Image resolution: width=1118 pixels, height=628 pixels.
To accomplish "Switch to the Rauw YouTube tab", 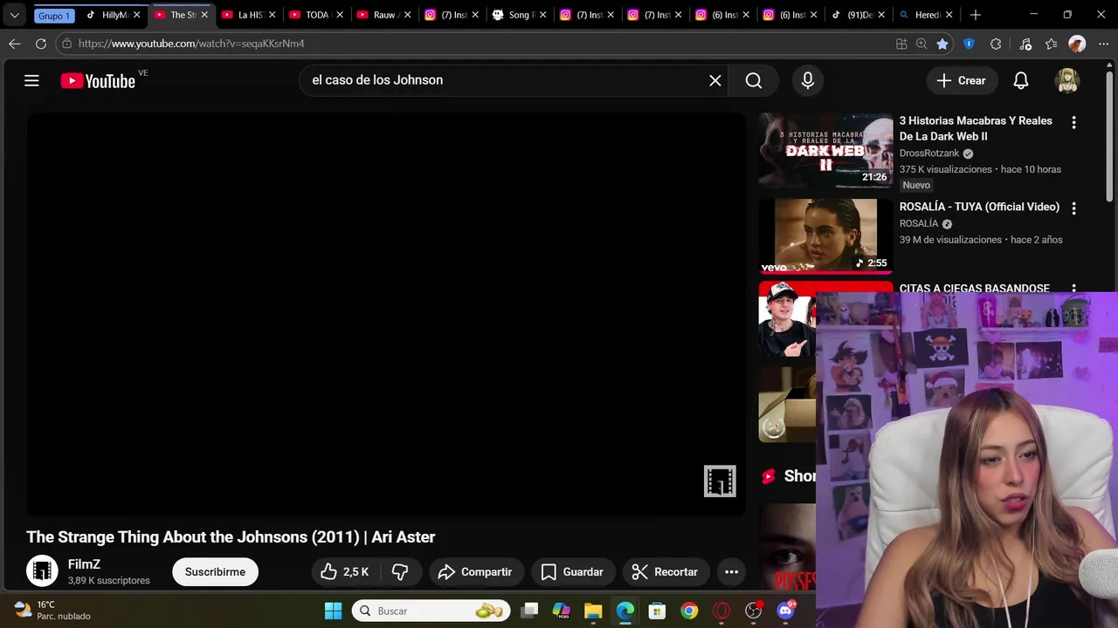I will [384, 15].
